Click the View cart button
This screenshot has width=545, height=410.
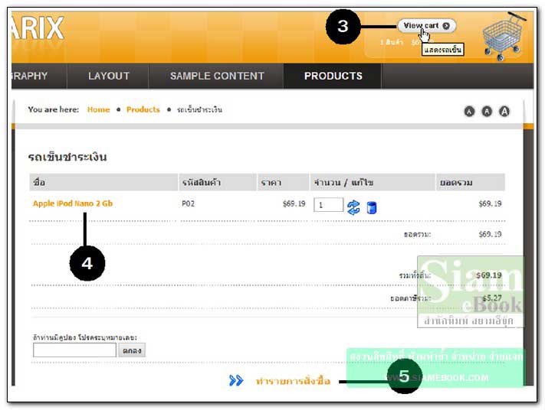(426, 26)
